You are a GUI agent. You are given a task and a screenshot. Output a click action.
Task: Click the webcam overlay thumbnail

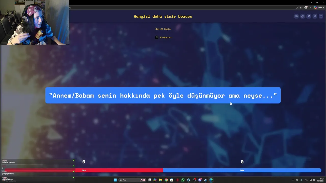[x=35, y=22]
